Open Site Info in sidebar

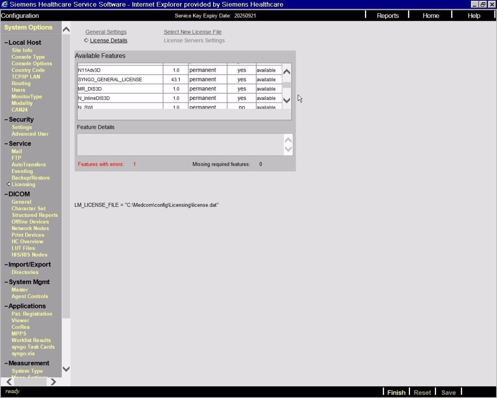point(22,50)
